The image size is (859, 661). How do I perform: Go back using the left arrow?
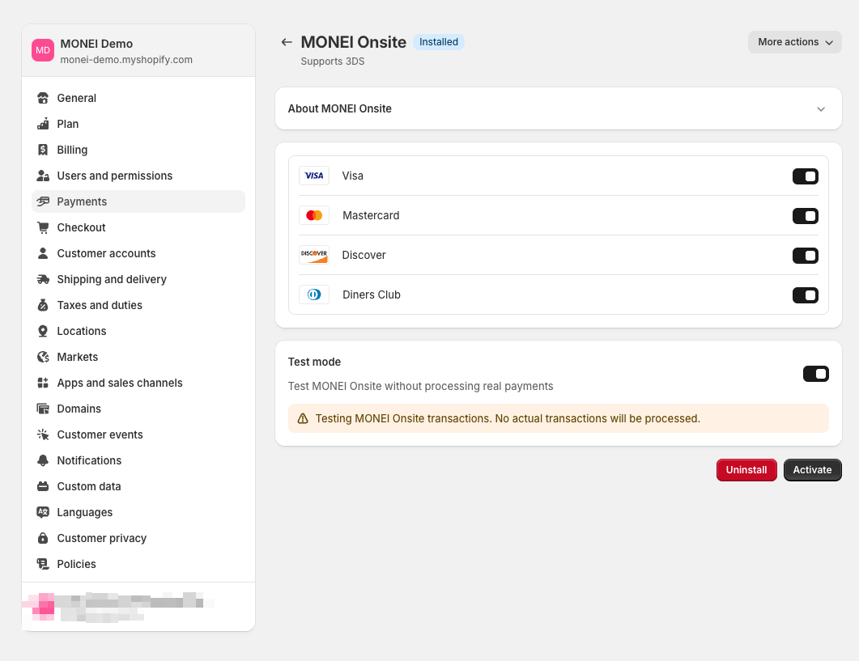pyautogui.click(x=287, y=42)
